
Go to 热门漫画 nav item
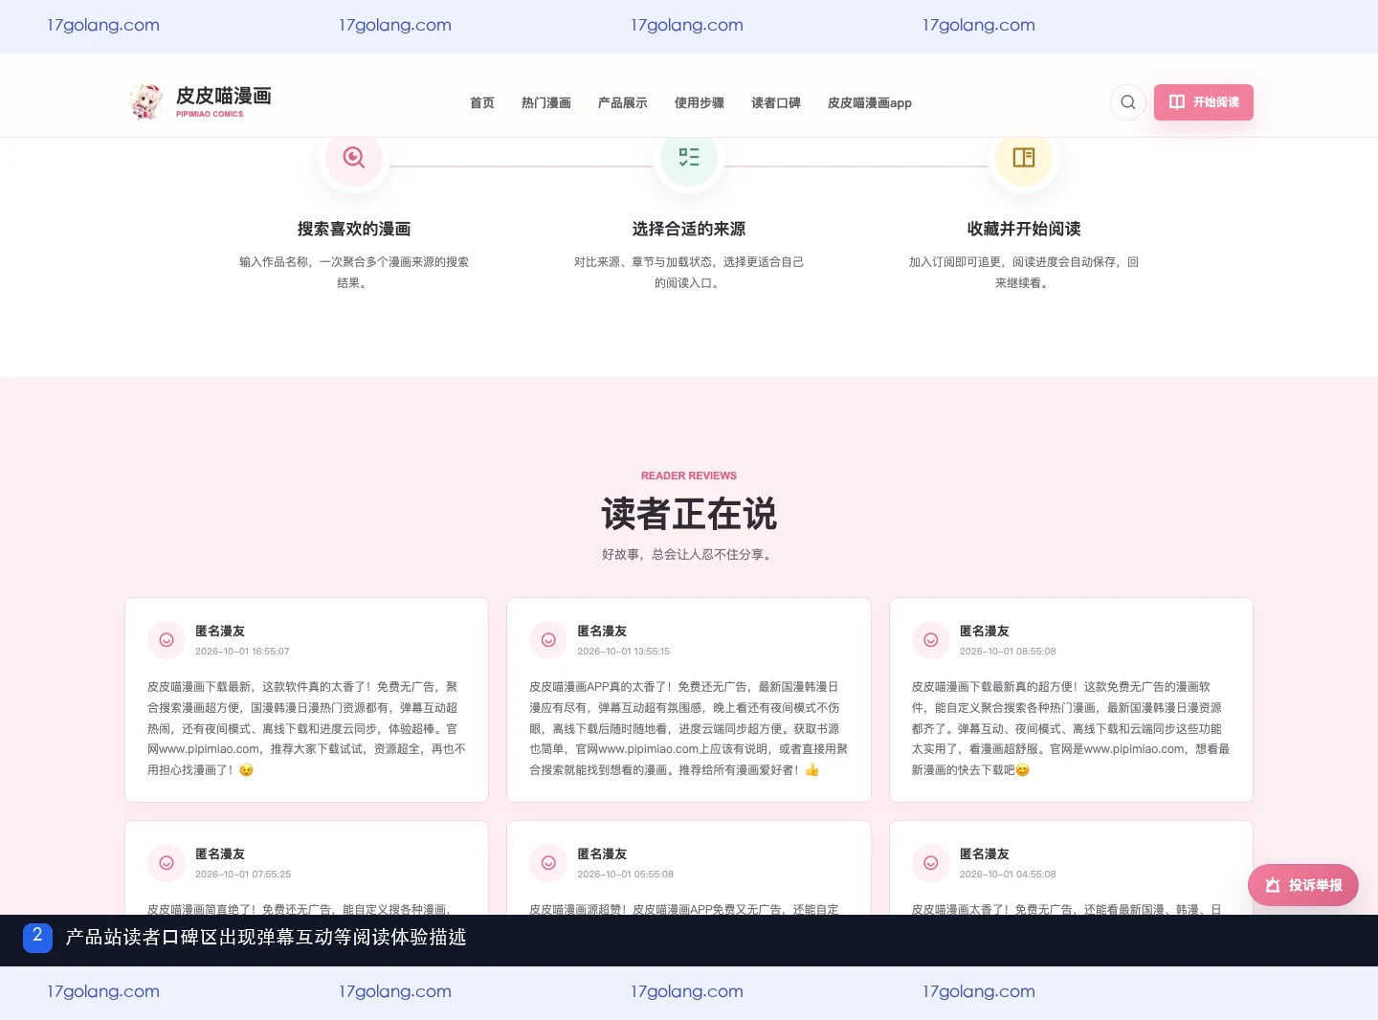546,103
